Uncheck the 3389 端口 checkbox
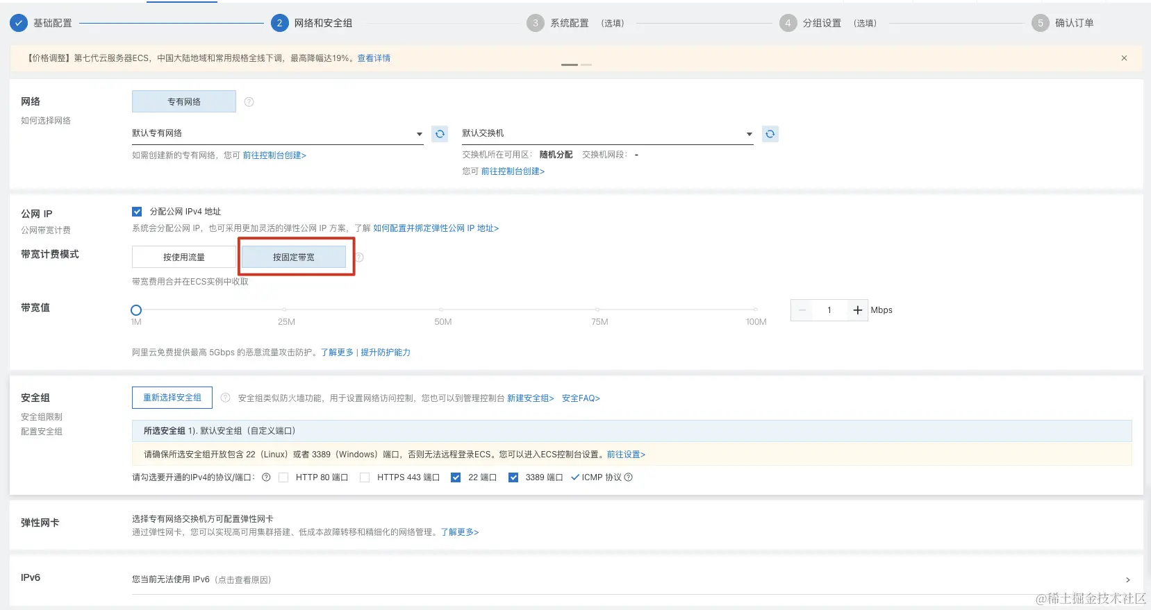 point(513,477)
